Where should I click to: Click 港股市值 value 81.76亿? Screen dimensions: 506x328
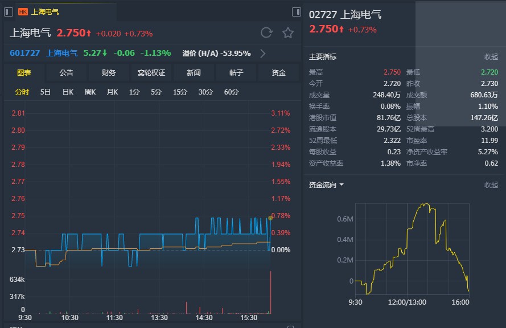389,117
